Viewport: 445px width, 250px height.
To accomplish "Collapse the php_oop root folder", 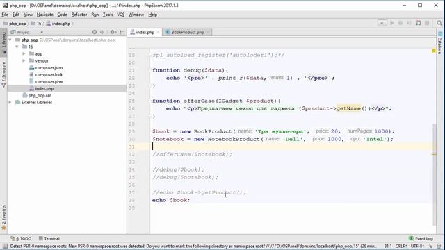I will tap(10, 40).
